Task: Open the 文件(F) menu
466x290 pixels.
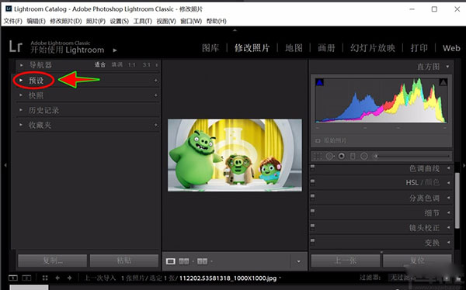Action: pos(13,21)
